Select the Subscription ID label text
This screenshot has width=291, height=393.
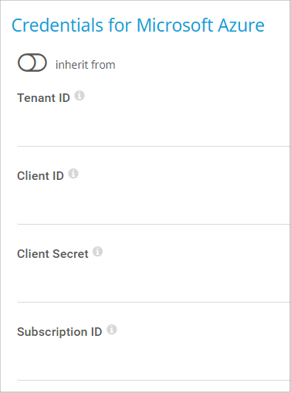click(59, 332)
